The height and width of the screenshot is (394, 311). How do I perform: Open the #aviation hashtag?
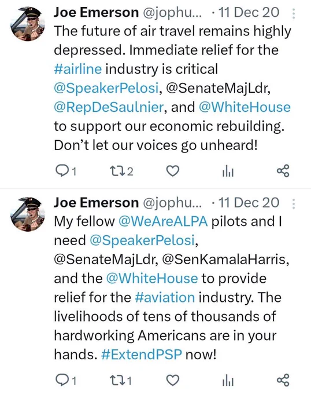(x=165, y=297)
